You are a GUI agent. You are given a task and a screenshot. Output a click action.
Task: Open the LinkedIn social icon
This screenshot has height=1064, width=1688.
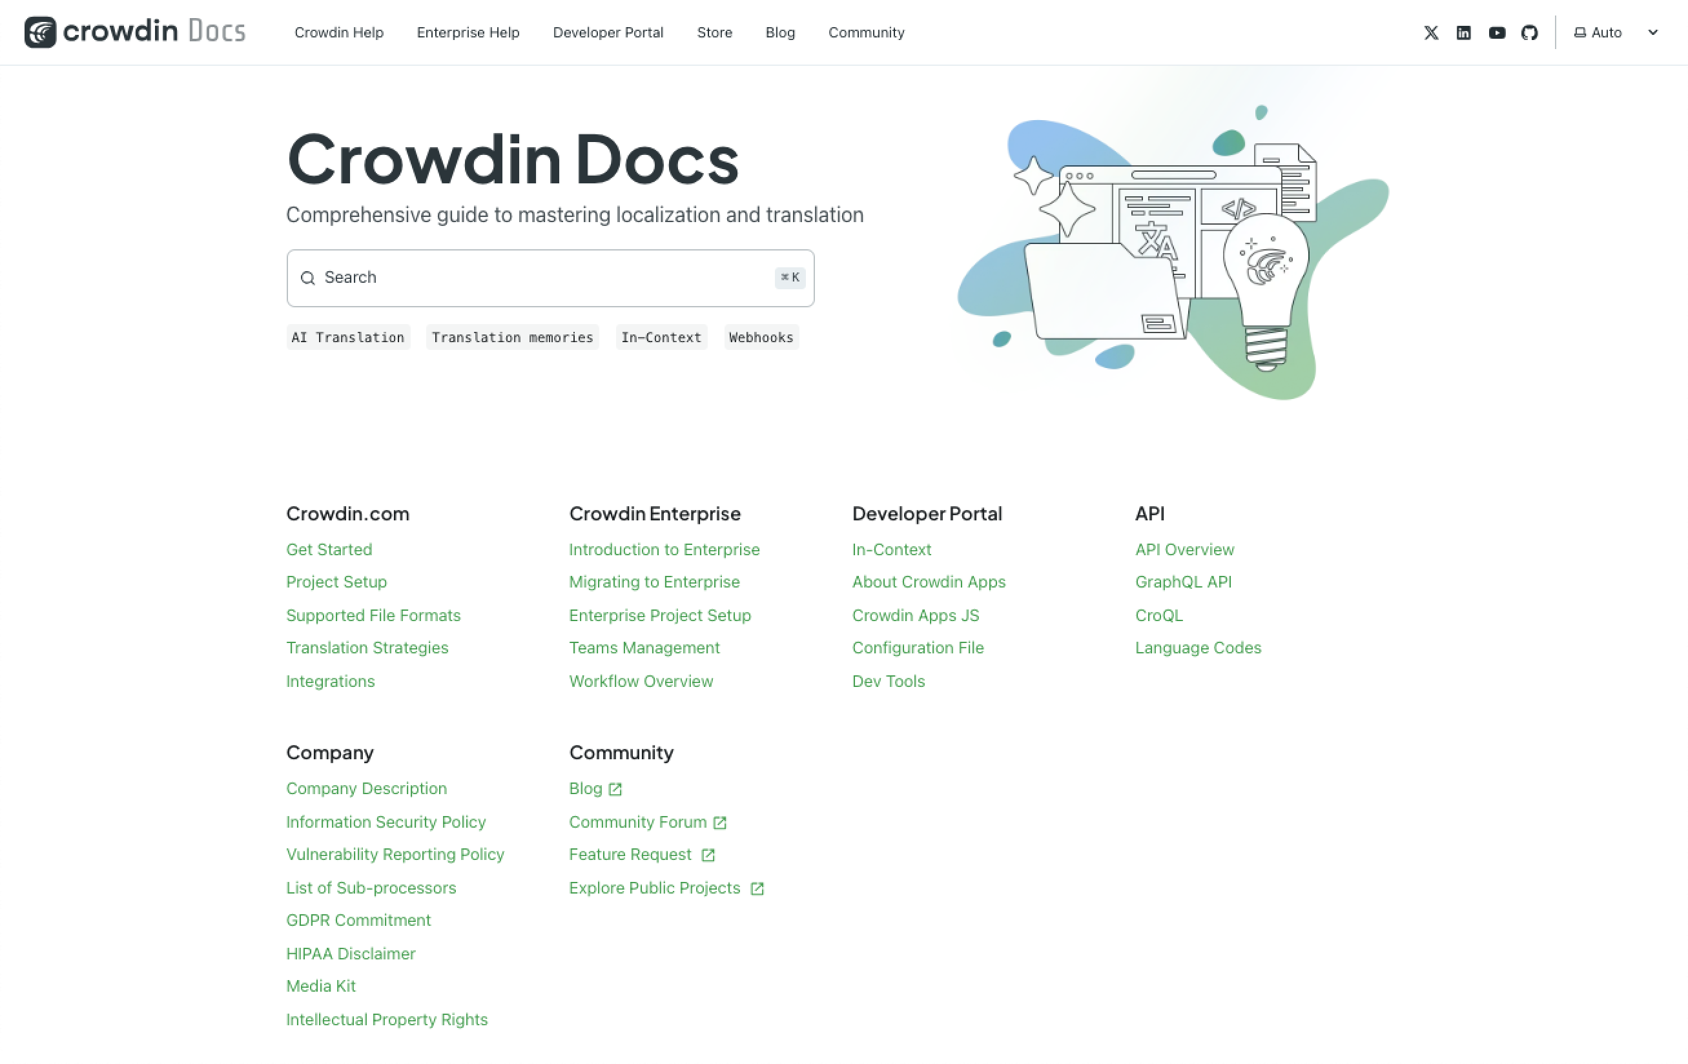pos(1463,32)
